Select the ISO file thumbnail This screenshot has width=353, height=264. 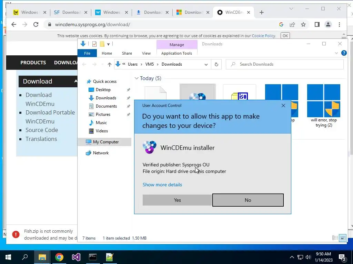point(239,92)
